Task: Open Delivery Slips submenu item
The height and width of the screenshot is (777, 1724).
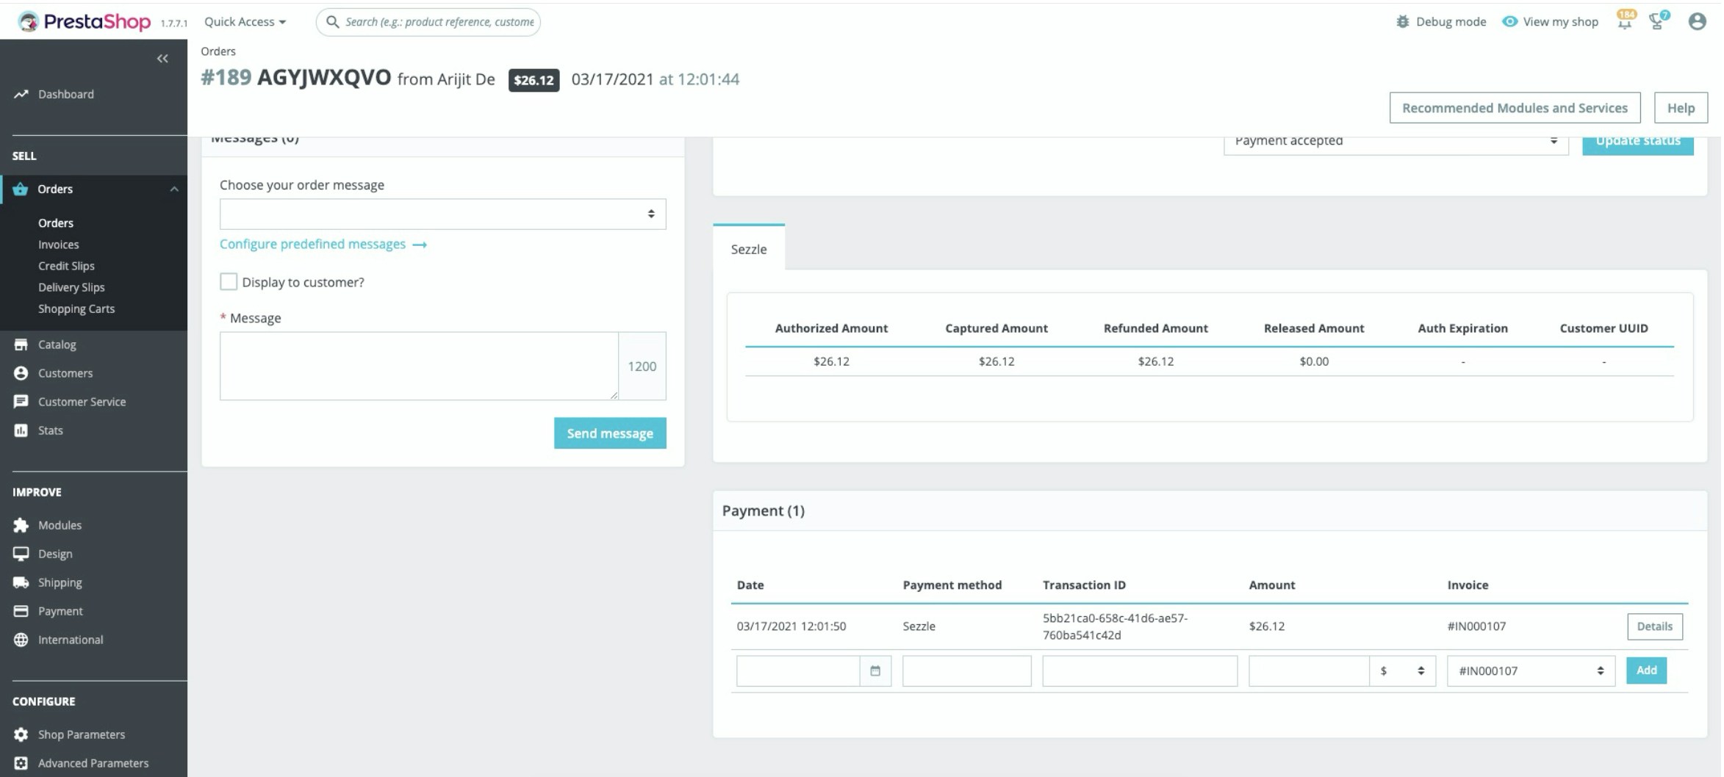Action: [71, 287]
